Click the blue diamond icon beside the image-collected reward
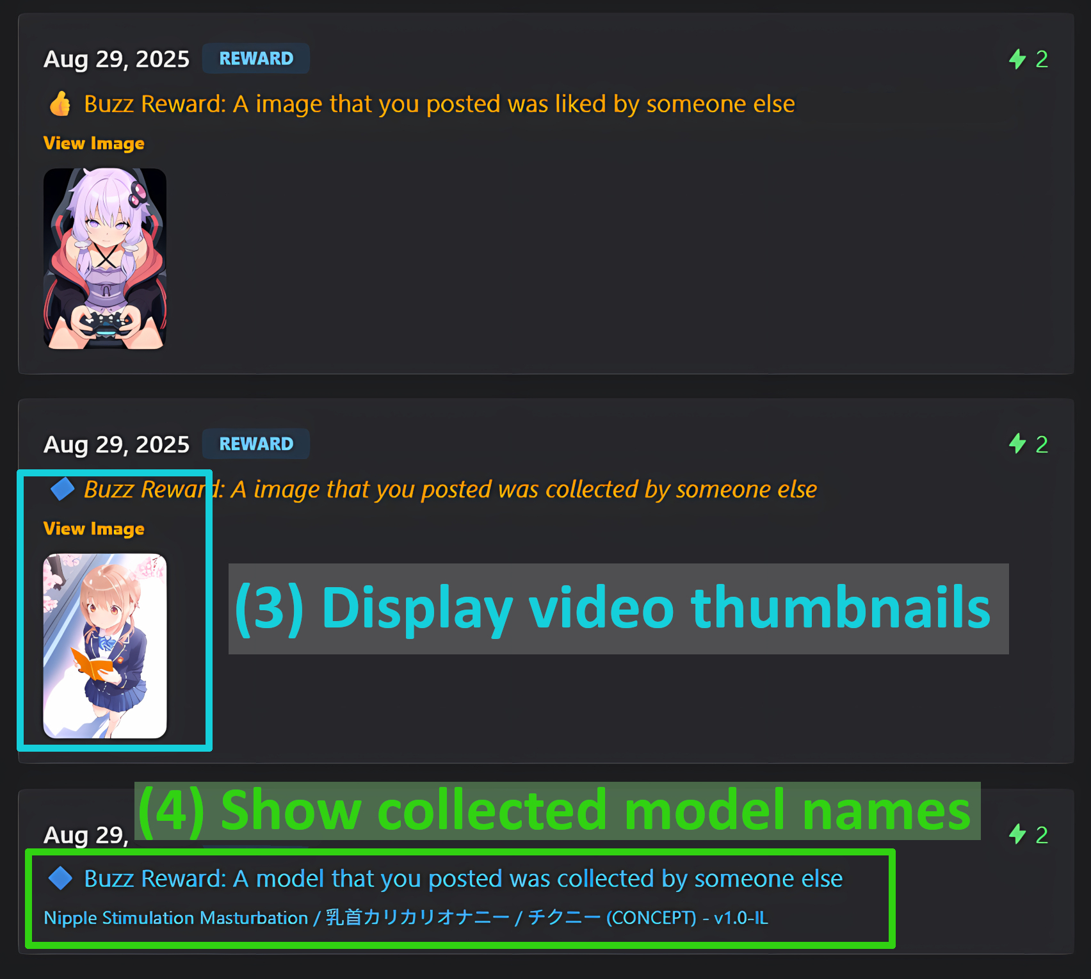 tap(62, 489)
